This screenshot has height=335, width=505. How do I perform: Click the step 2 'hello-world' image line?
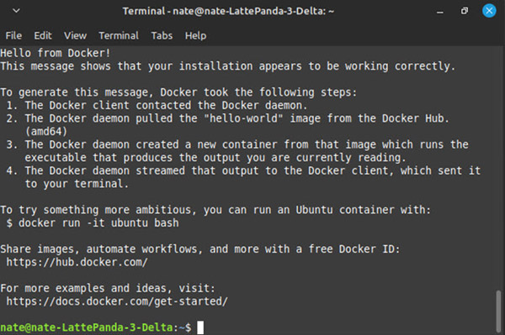pyautogui.click(x=228, y=118)
